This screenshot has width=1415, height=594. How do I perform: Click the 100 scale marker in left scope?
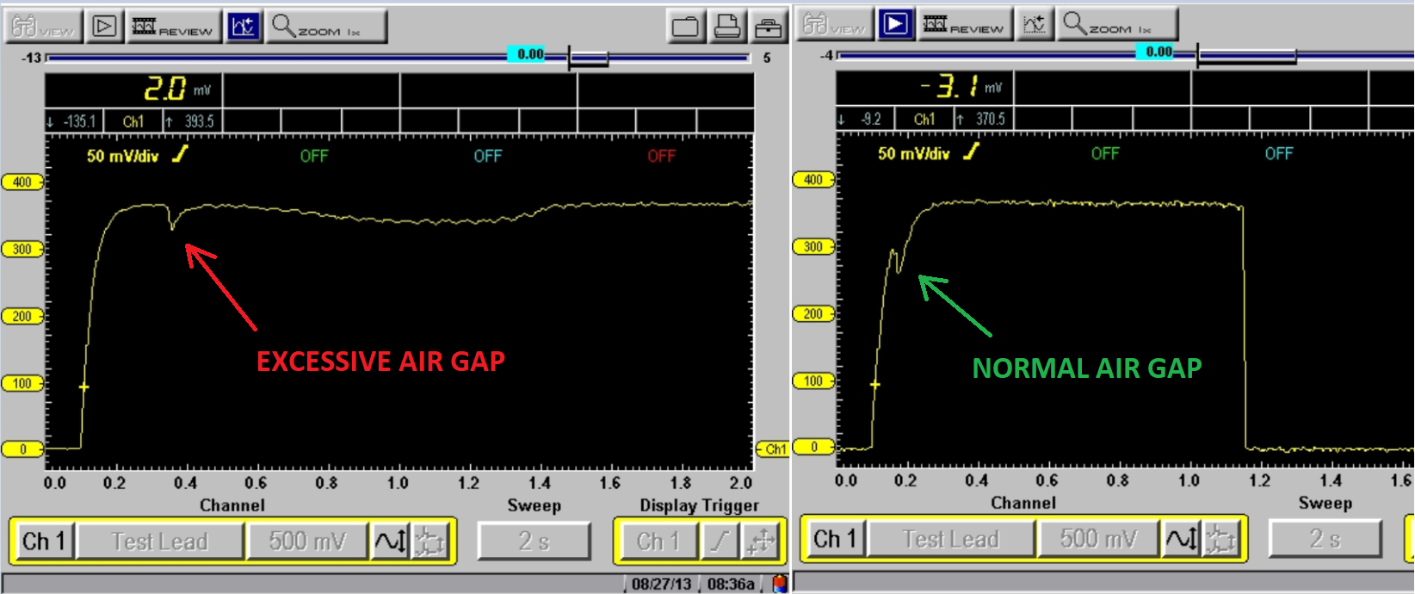point(22,383)
